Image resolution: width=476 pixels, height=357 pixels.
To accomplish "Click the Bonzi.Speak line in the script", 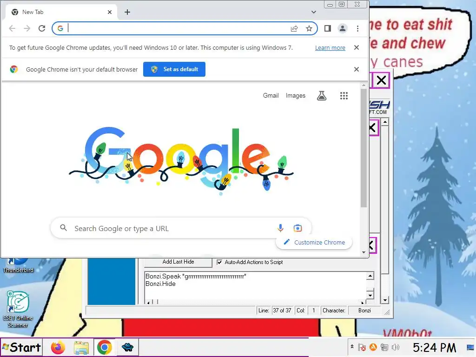I will point(196,276).
